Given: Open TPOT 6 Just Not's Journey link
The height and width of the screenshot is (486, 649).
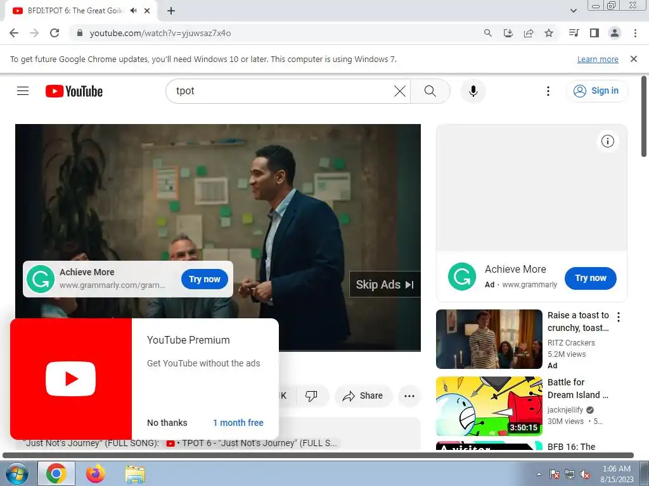Looking at the screenshot, I should (254, 443).
